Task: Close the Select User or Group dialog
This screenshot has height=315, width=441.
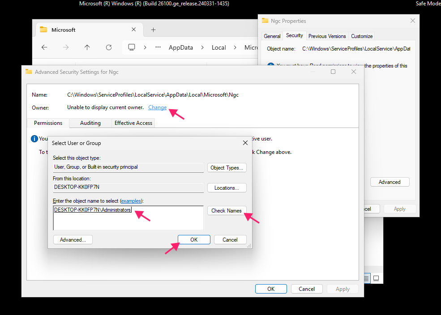Action: [x=245, y=143]
